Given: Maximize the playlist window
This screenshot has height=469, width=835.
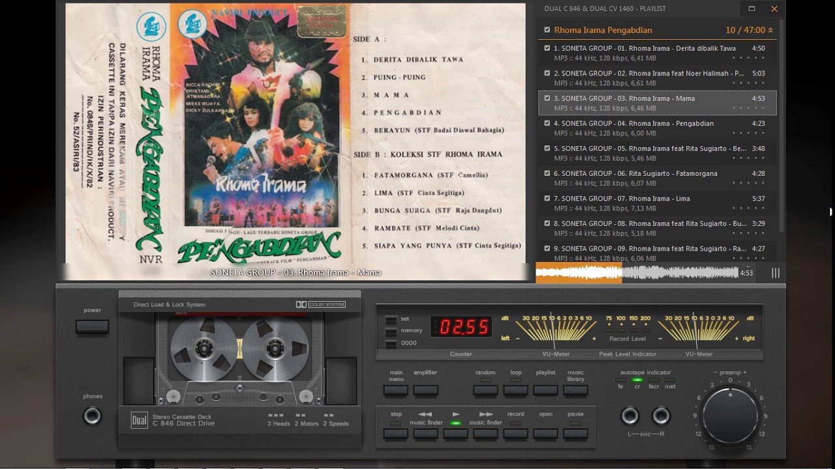Looking at the screenshot, I should point(751,8).
